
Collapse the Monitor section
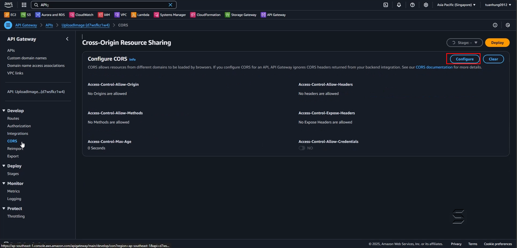point(4,183)
